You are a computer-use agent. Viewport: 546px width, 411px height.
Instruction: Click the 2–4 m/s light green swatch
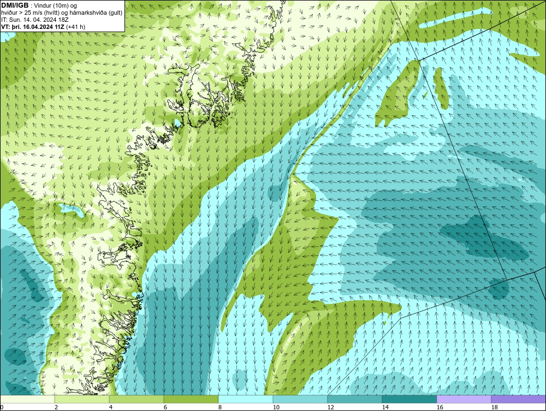[x=82, y=399]
